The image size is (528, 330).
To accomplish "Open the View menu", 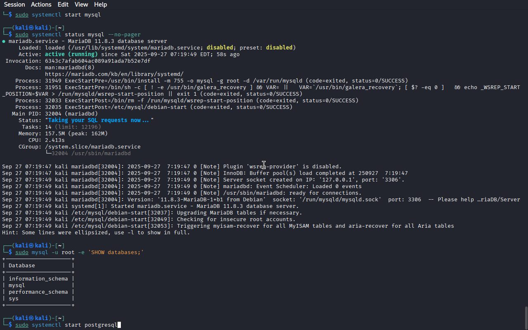I will click(81, 5).
